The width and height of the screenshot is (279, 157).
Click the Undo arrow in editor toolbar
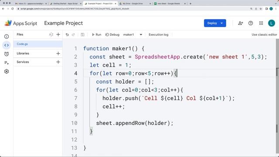coord(67,35)
